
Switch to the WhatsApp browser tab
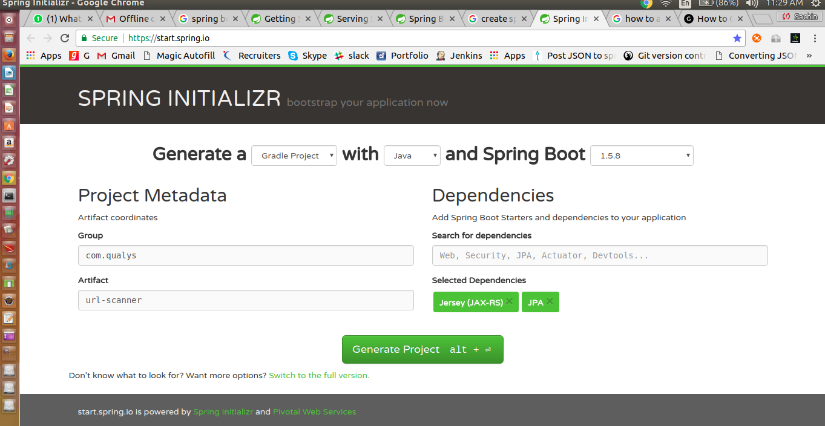click(x=62, y=19)
